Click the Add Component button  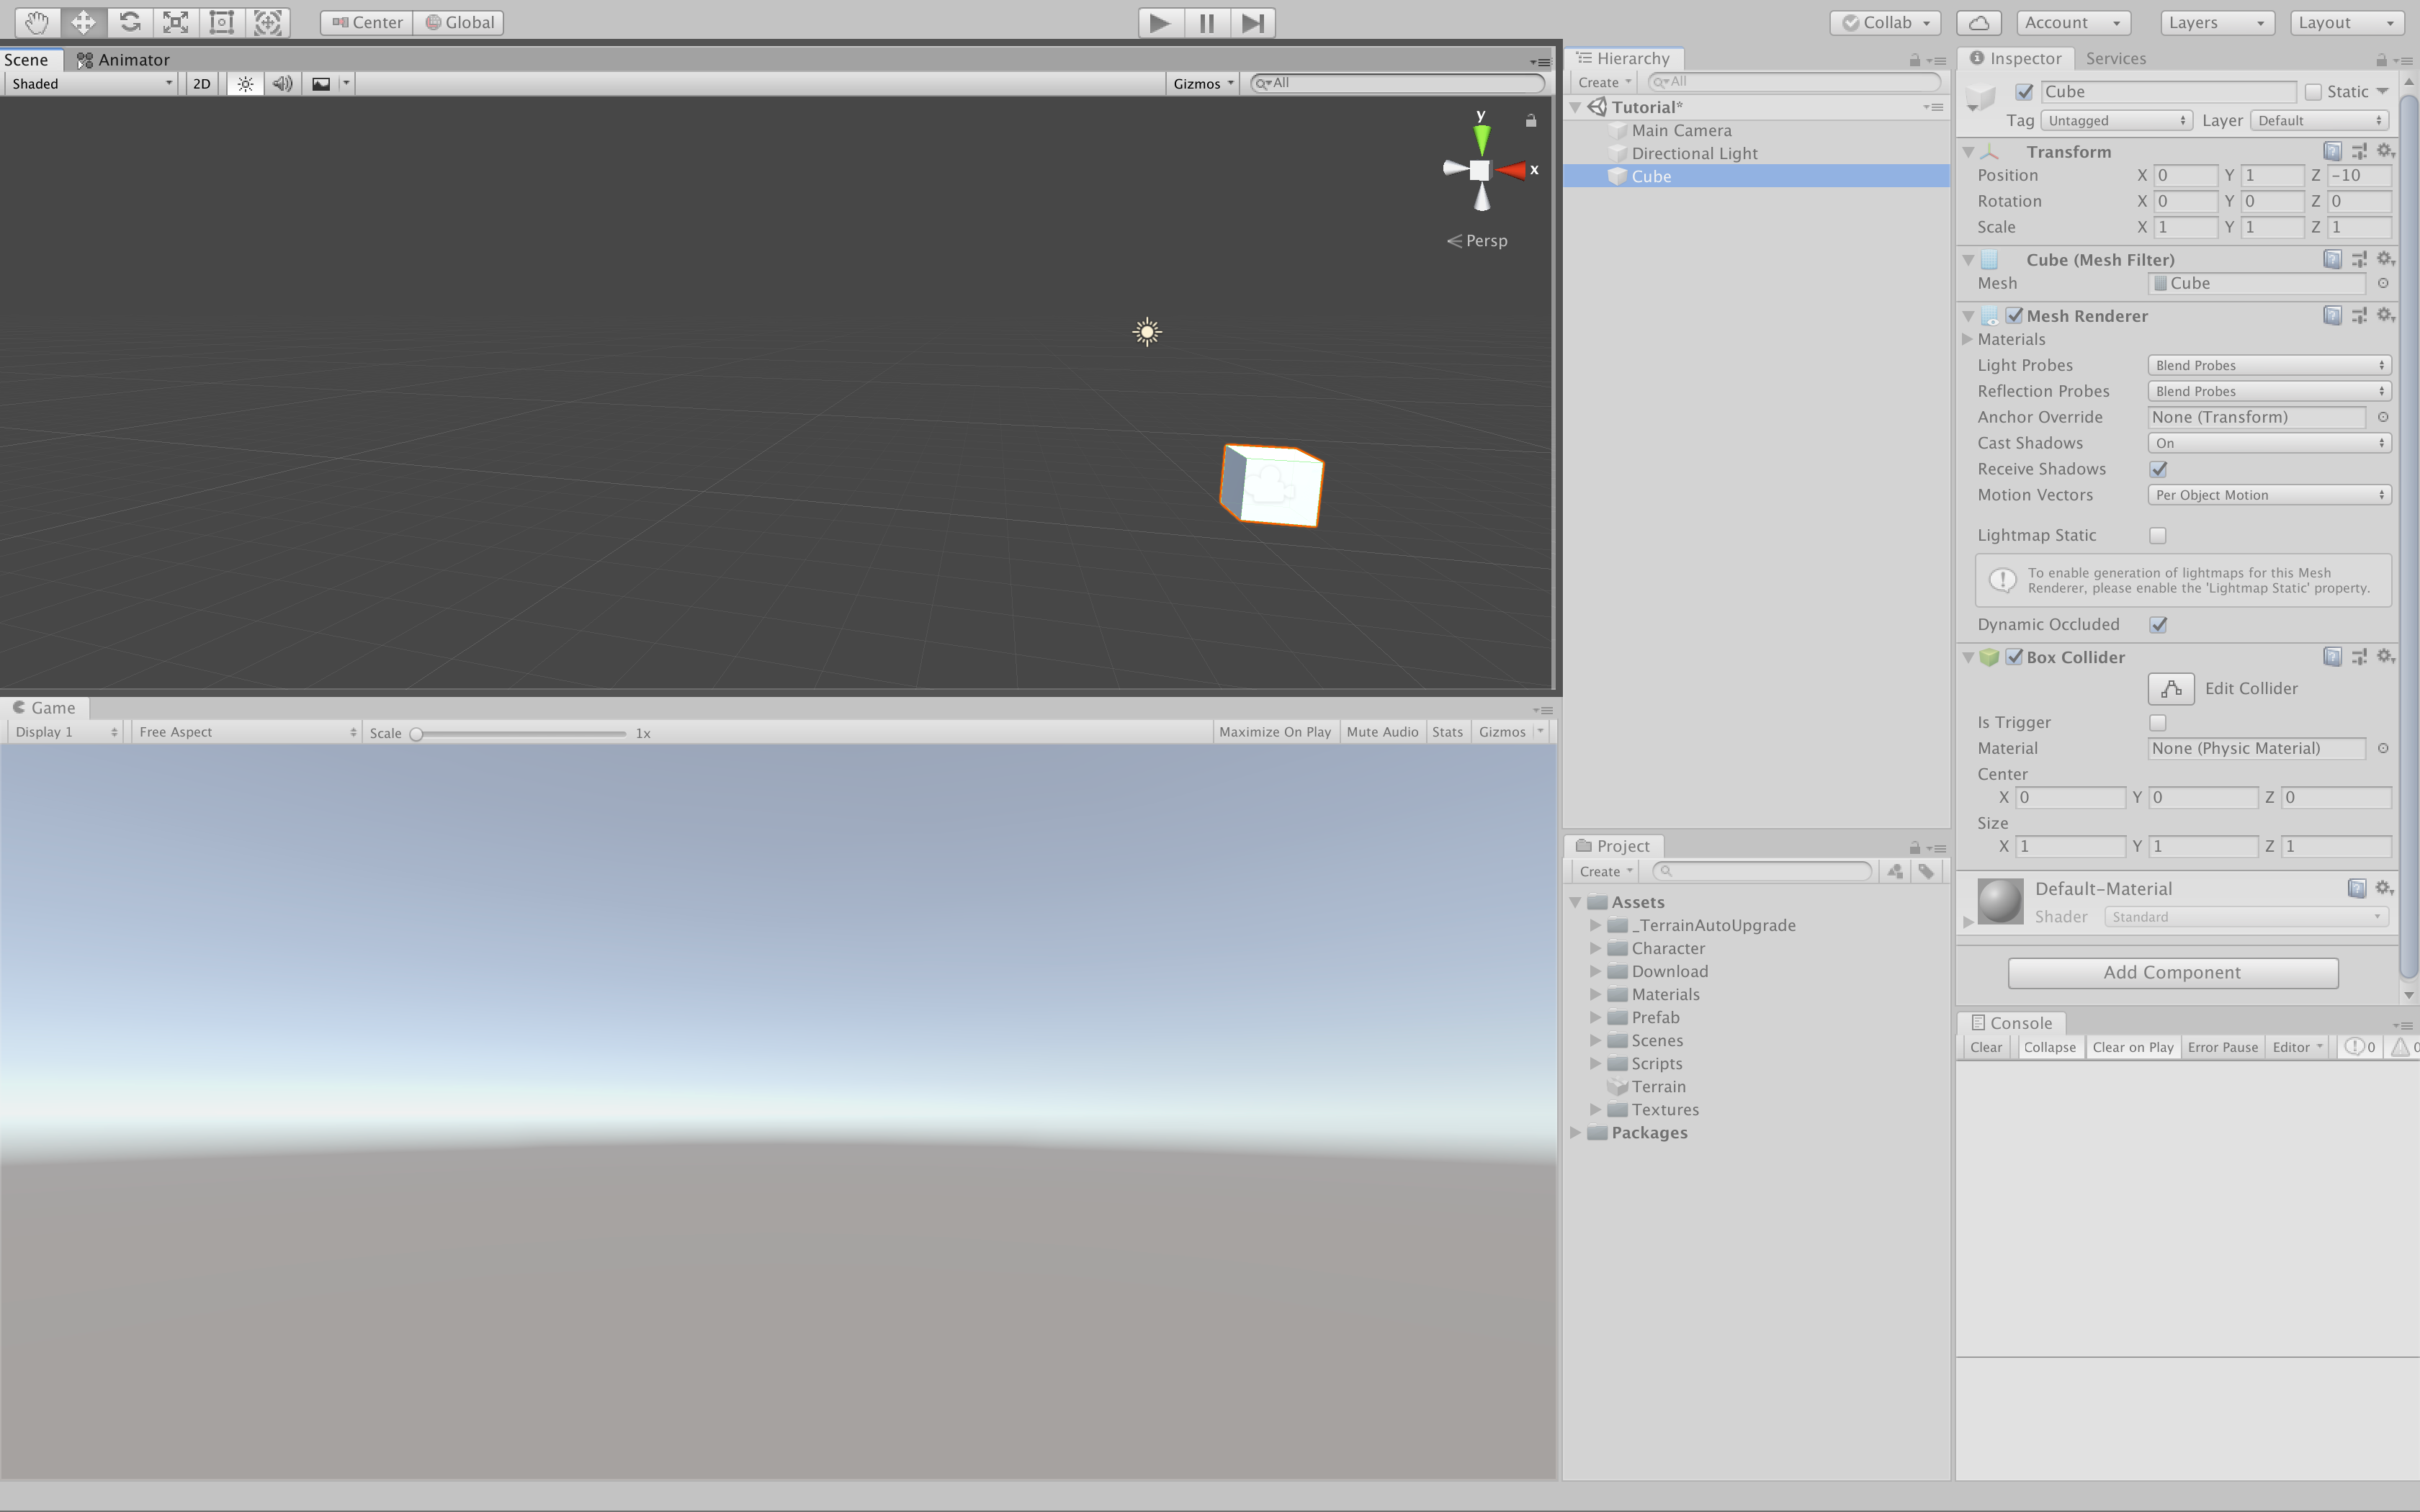click(2172, 972)
